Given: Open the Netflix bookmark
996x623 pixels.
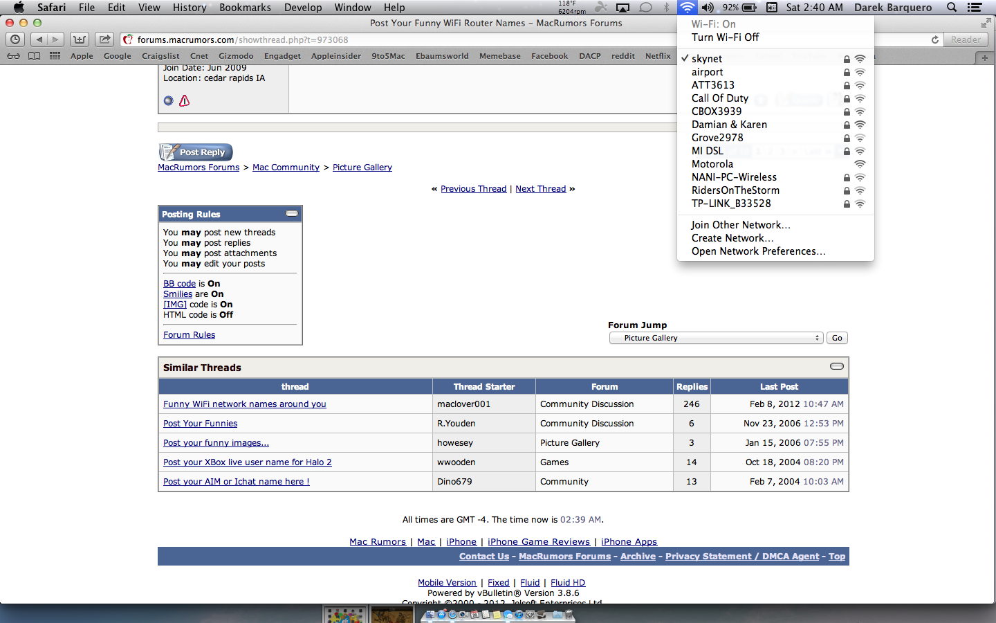Looking at the screenshot, I should point(658,56).
